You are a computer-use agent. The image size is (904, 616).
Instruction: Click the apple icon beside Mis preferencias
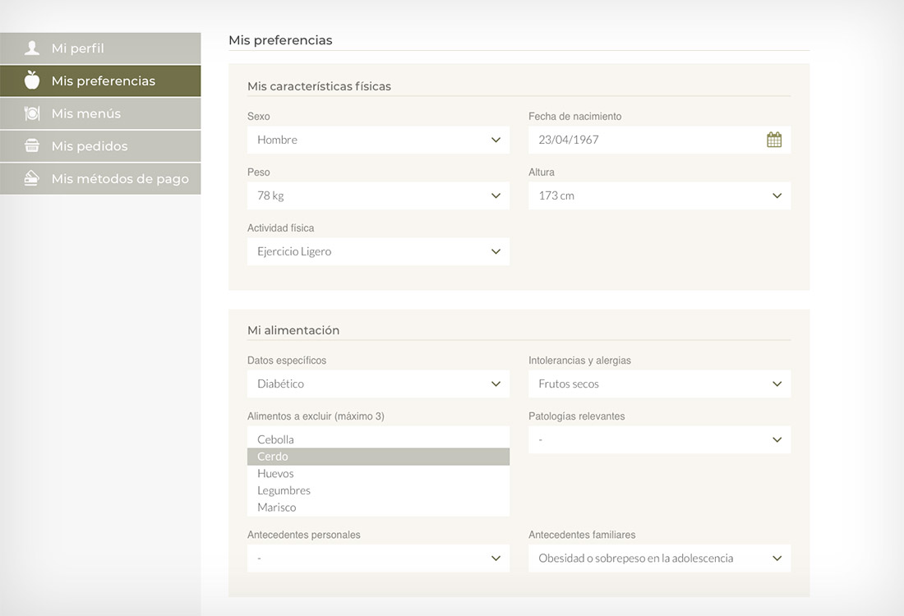pyautogui.click(x=32, y=80)
